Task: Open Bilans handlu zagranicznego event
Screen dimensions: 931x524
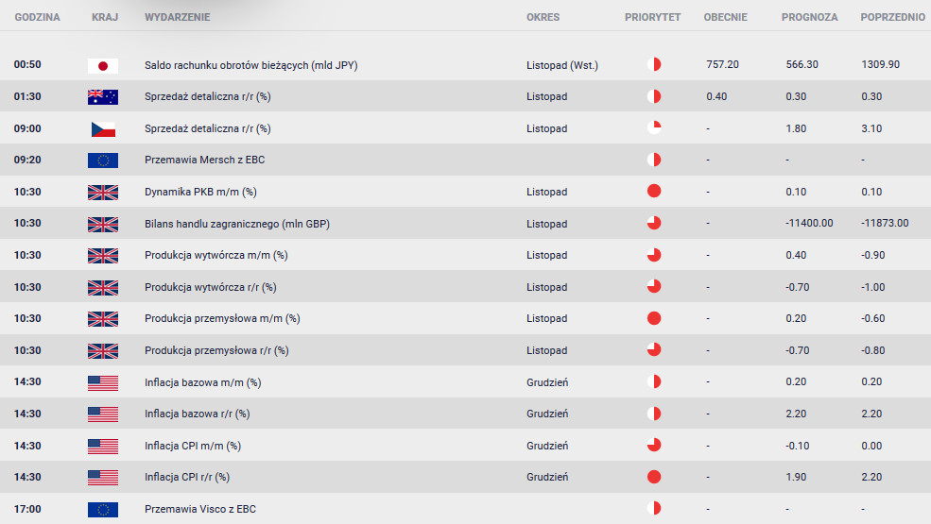Action: (236, 224)
